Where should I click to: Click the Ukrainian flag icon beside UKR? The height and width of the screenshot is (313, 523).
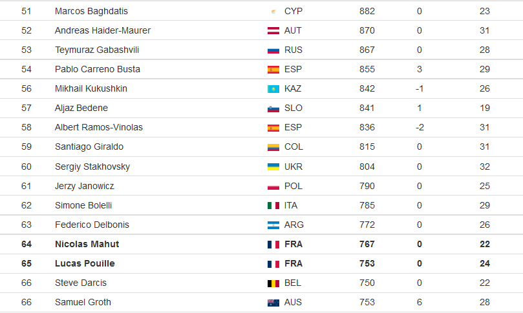point(273,167)
